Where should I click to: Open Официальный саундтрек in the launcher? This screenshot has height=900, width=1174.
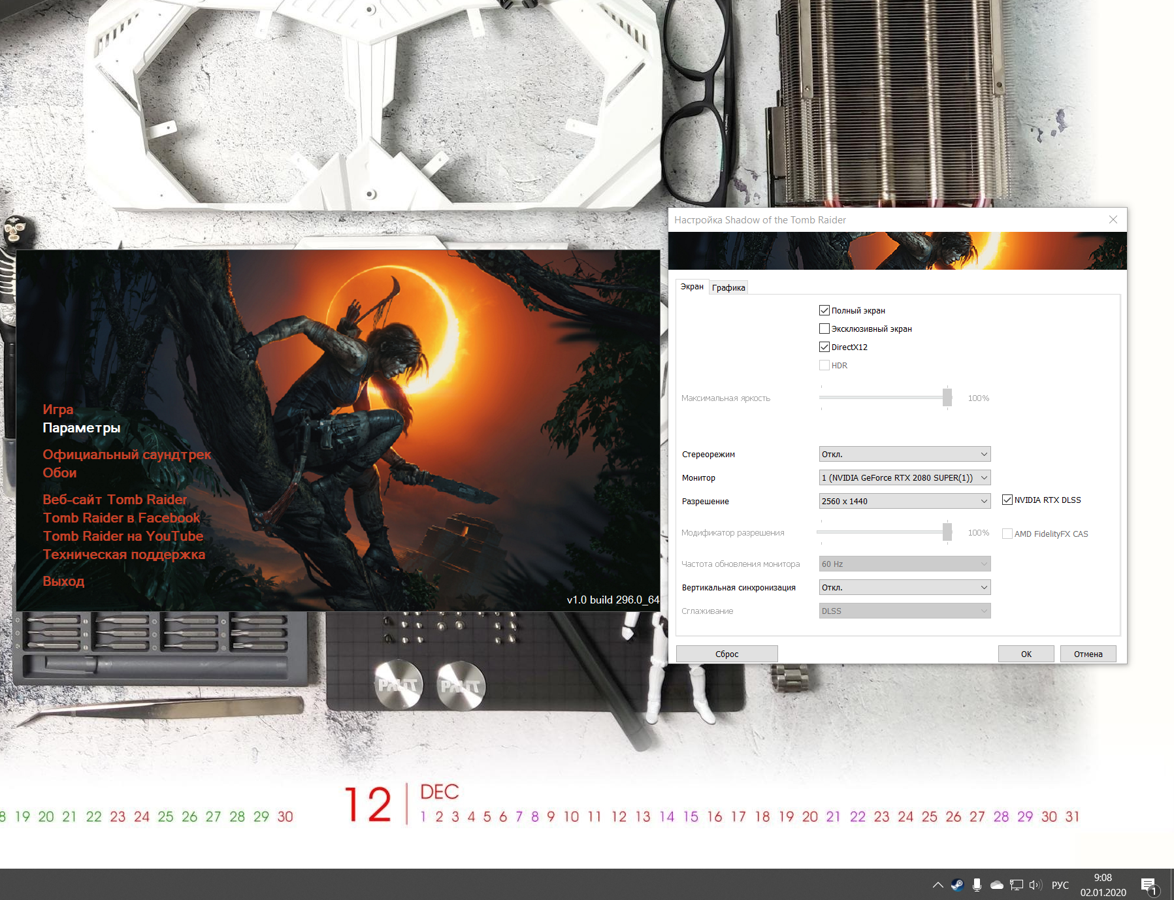[127, 455]
